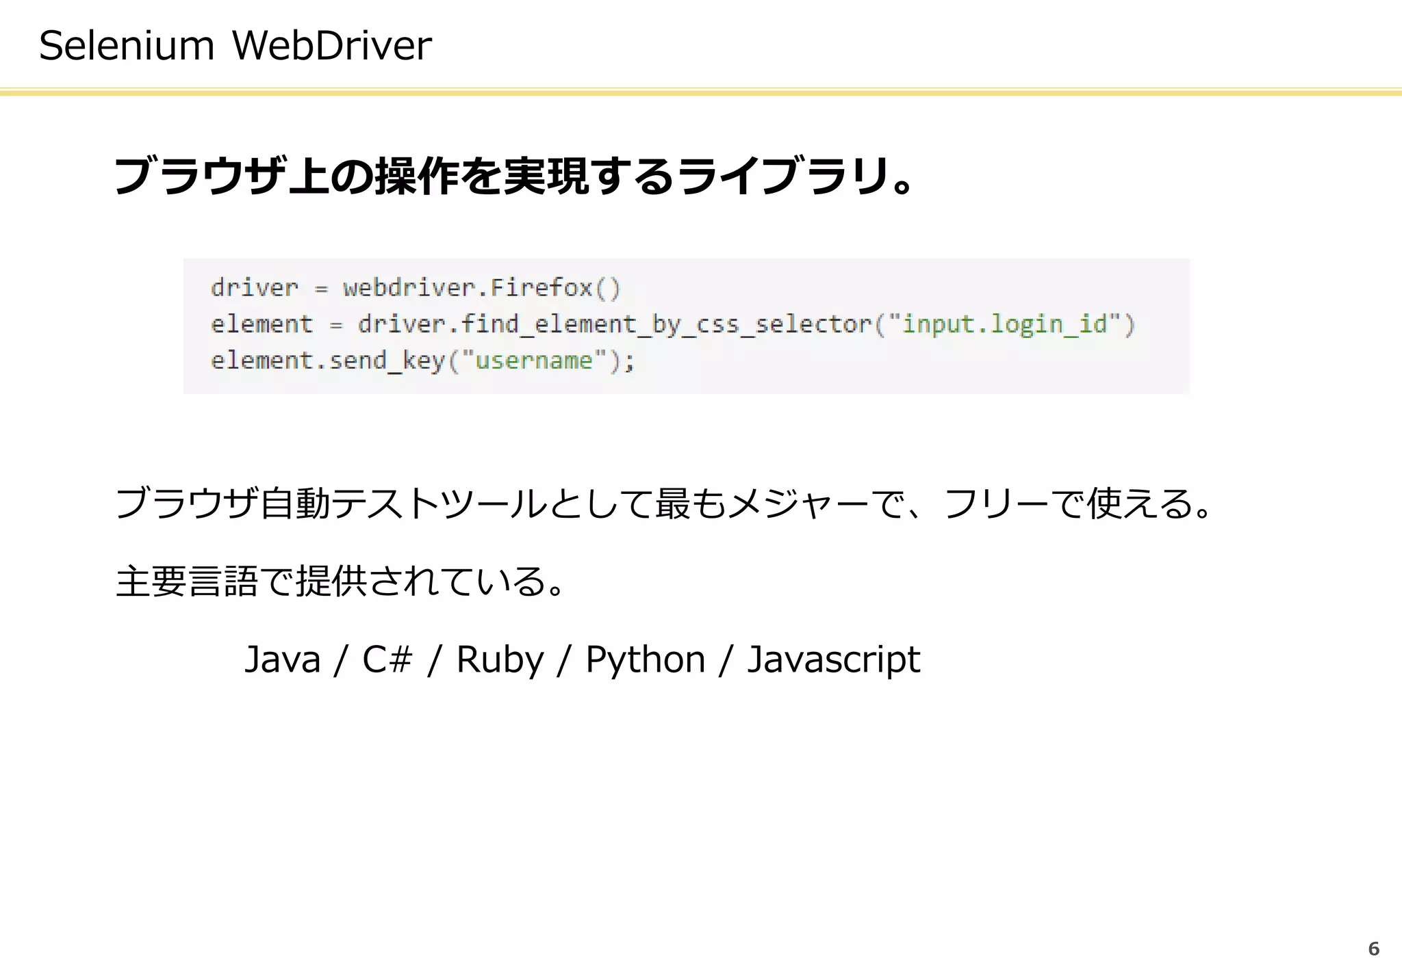Click the word WebDriver in the title
The width and height of the screenshot is (1402, 970).
point(332,46)
